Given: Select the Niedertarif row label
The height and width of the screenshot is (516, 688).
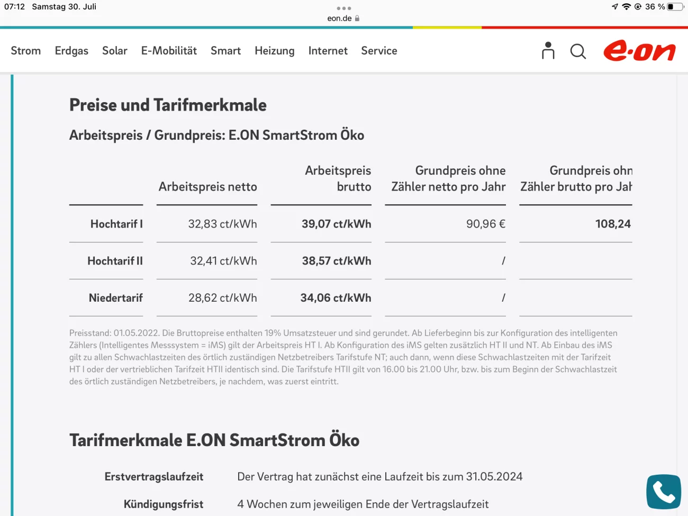Looking at the screenshot, I should (116, 298).
